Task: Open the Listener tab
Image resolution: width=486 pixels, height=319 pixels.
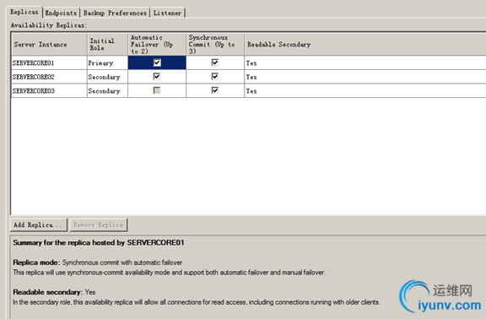Action: (x=167, y=13)
